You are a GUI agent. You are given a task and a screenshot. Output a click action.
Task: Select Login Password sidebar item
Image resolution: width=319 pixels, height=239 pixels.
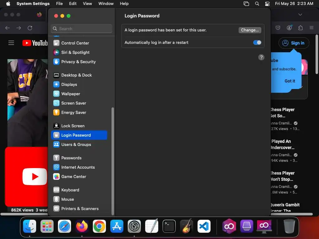(x=79, y=135)
